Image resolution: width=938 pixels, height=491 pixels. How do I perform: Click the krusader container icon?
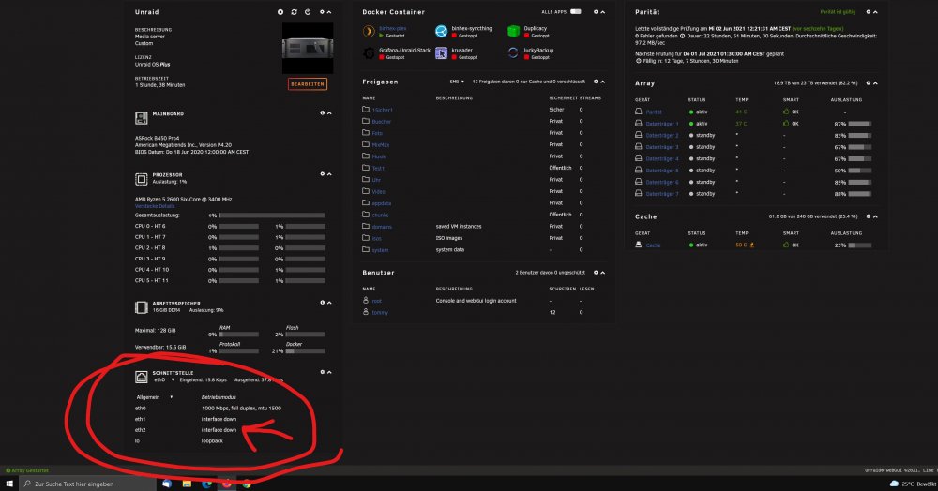[442, 53]
